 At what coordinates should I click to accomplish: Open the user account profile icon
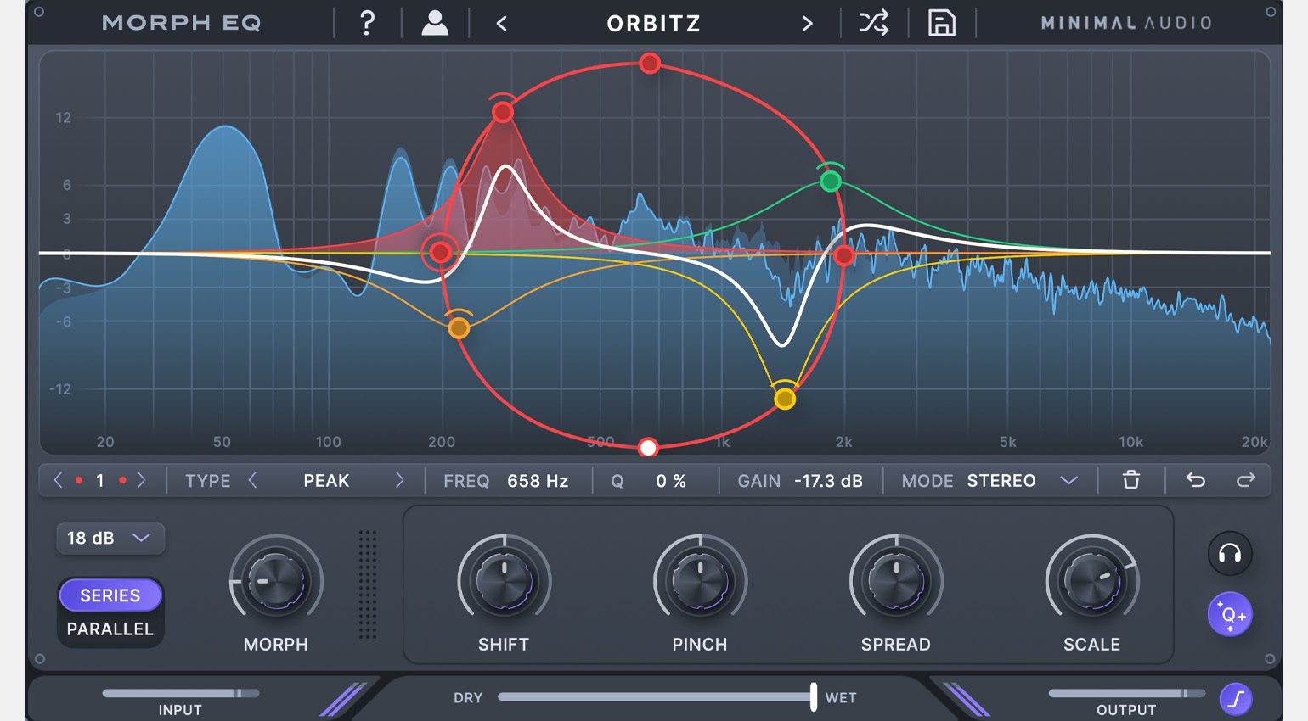click(x=435, y=23)
